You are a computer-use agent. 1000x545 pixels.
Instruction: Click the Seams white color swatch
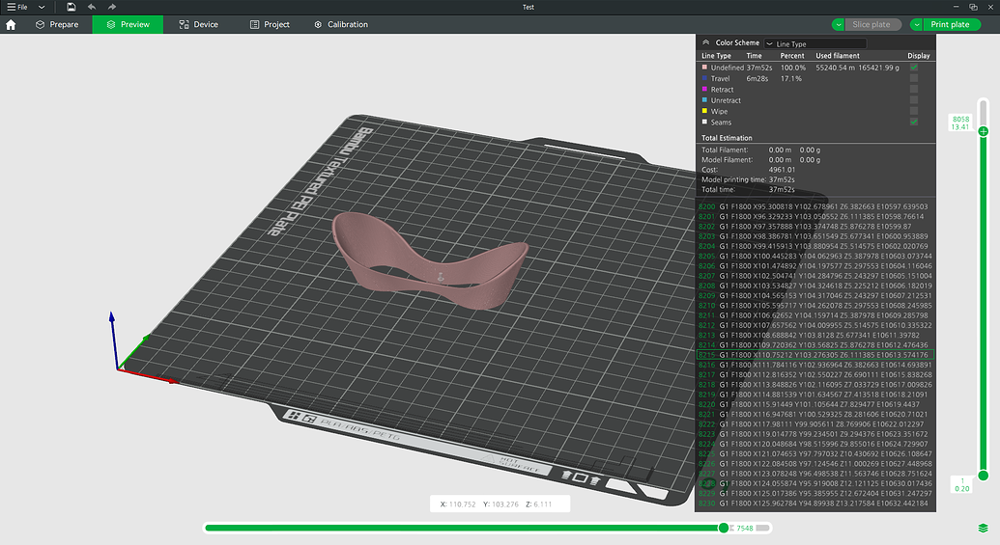(704, 122)
